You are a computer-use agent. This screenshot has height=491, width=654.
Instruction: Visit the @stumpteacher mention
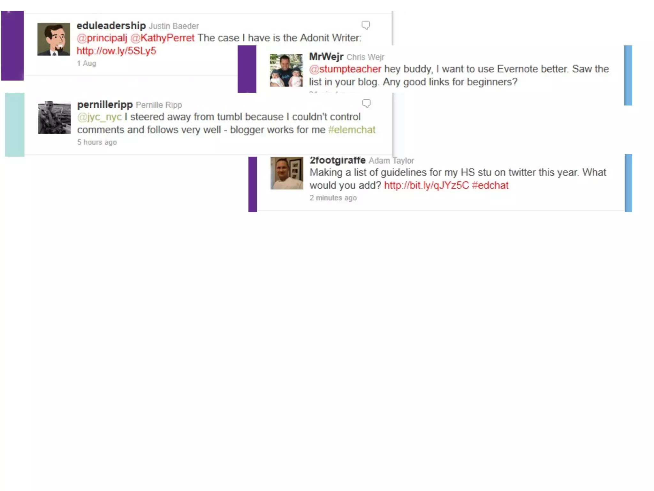pos(345,69)
